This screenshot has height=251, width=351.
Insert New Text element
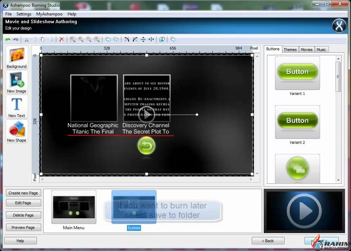click(x=17, y=107)
